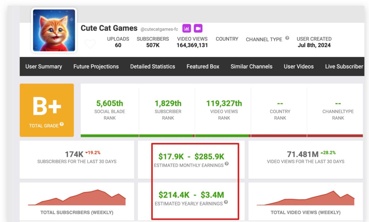Viewport: 369px width, 222px height.
Task: Select the Featured Box tab
Action: [x=203, y=67]
